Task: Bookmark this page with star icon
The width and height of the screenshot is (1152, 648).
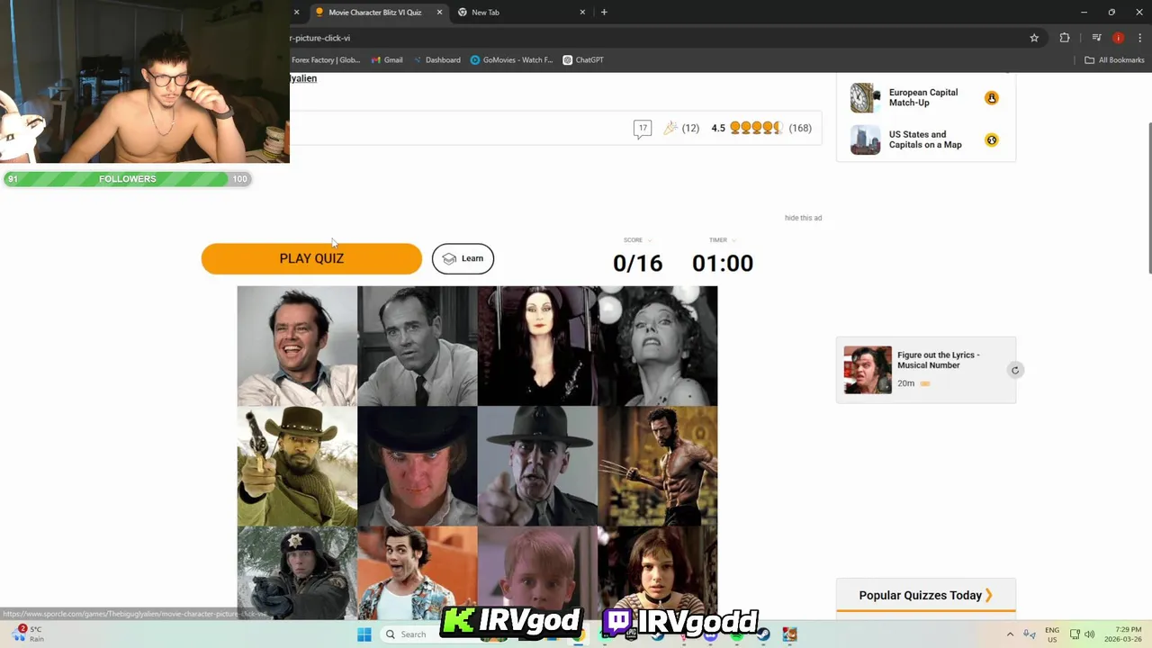Action: (1034, 38)
